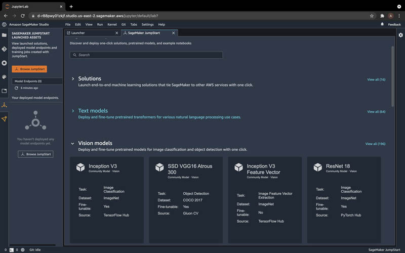The width and height of the screenshot is (405, 253).
Task: Open the Settings menu
Action: [147, 24]
